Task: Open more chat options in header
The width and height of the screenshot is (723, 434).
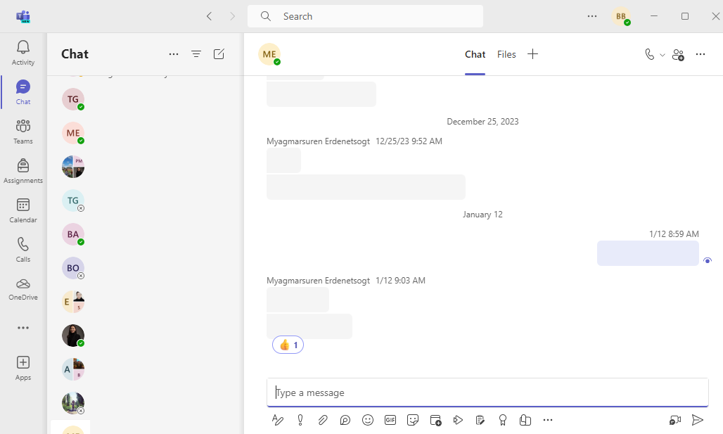Action: (x=700, y=54)
